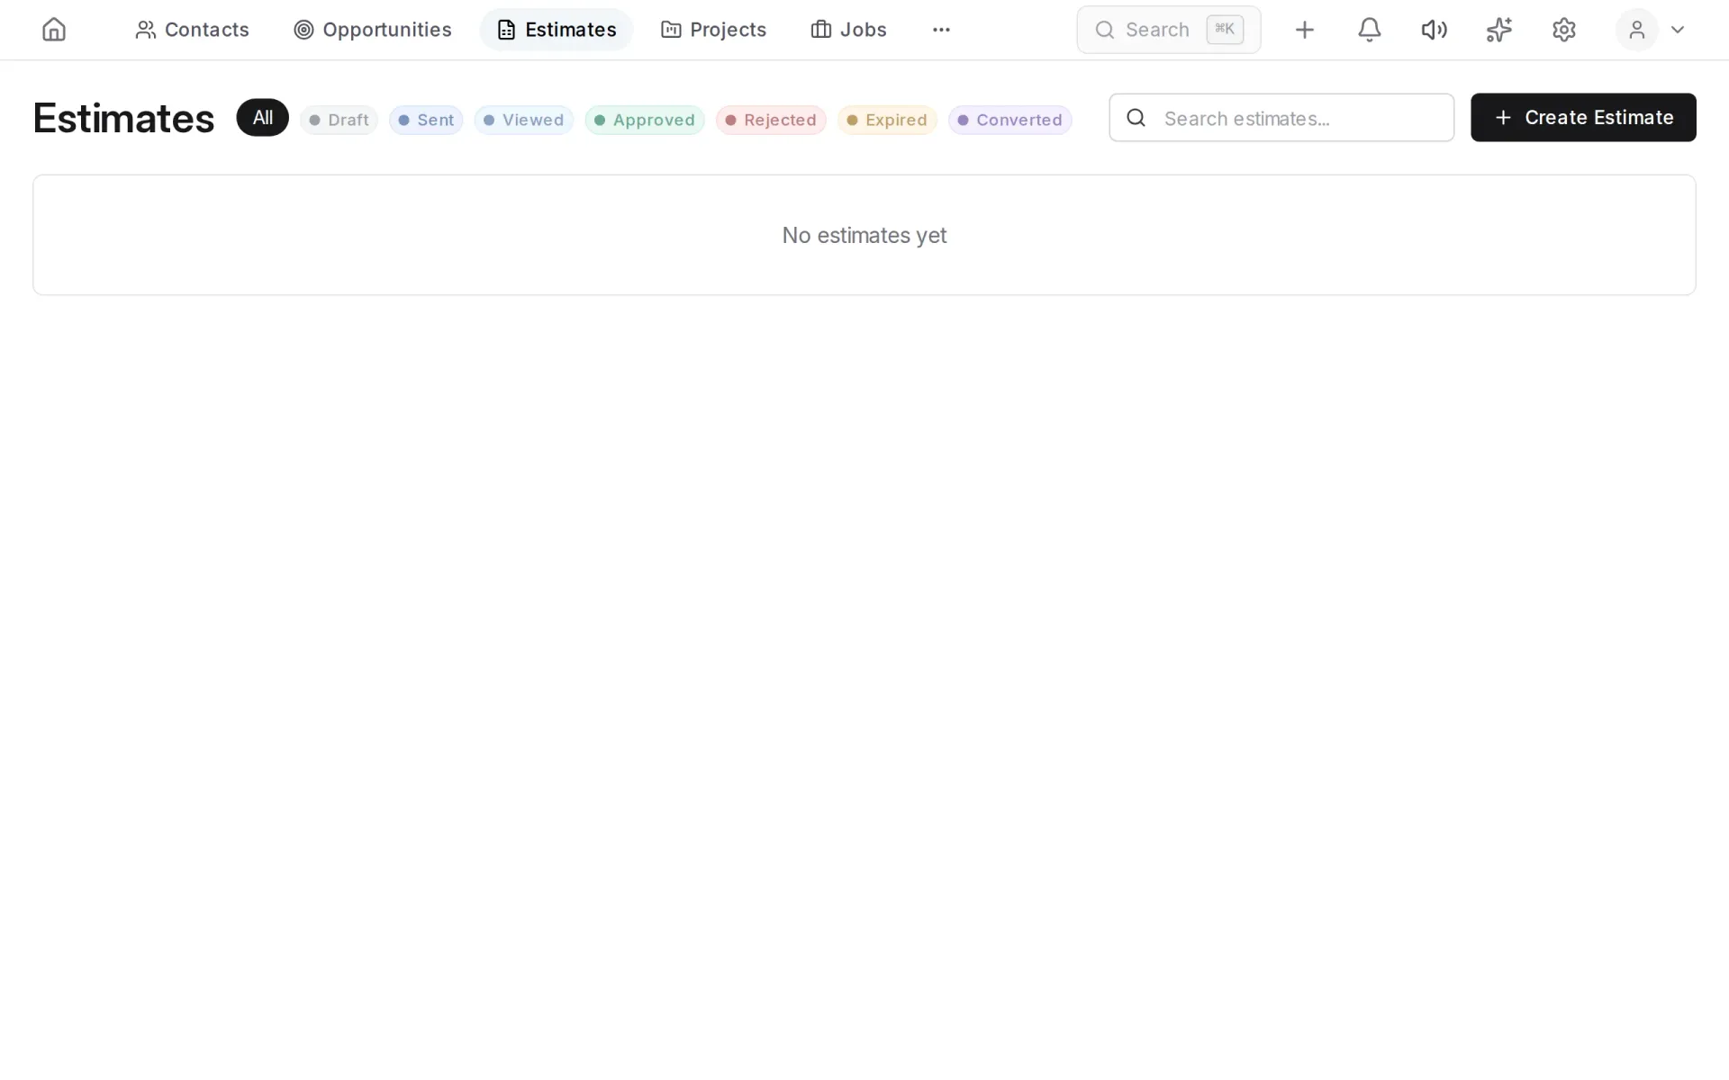
Task: Focus the global Search box
Action: click(x=1169, y=30)
